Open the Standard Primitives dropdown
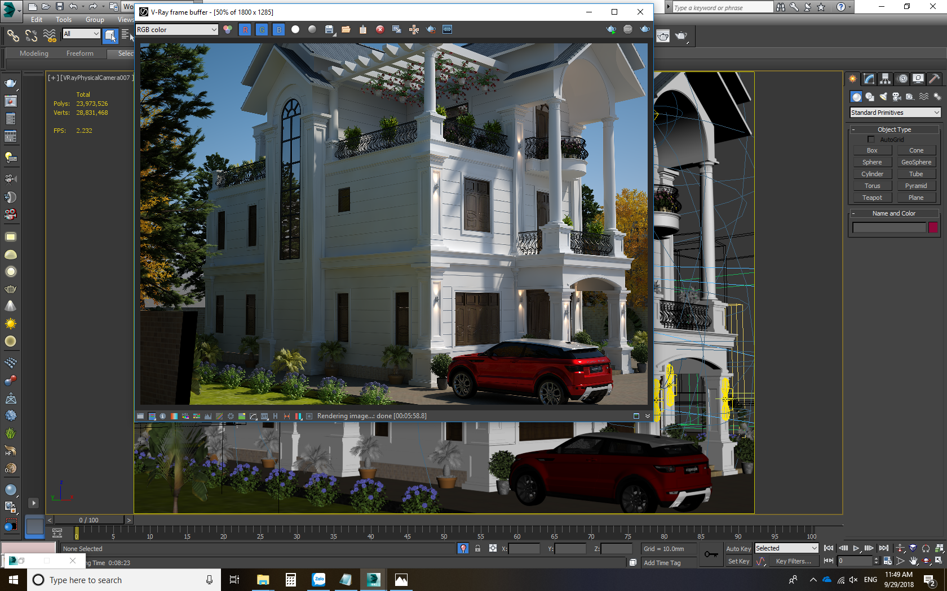 pyautogui.click(x=895, y=112)
